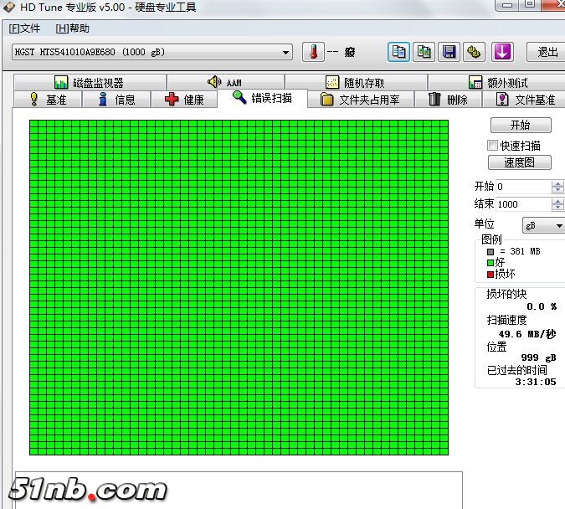Click the floppy disk save icon
This screenshot has width=565, height=509.
tap(449, 52)
